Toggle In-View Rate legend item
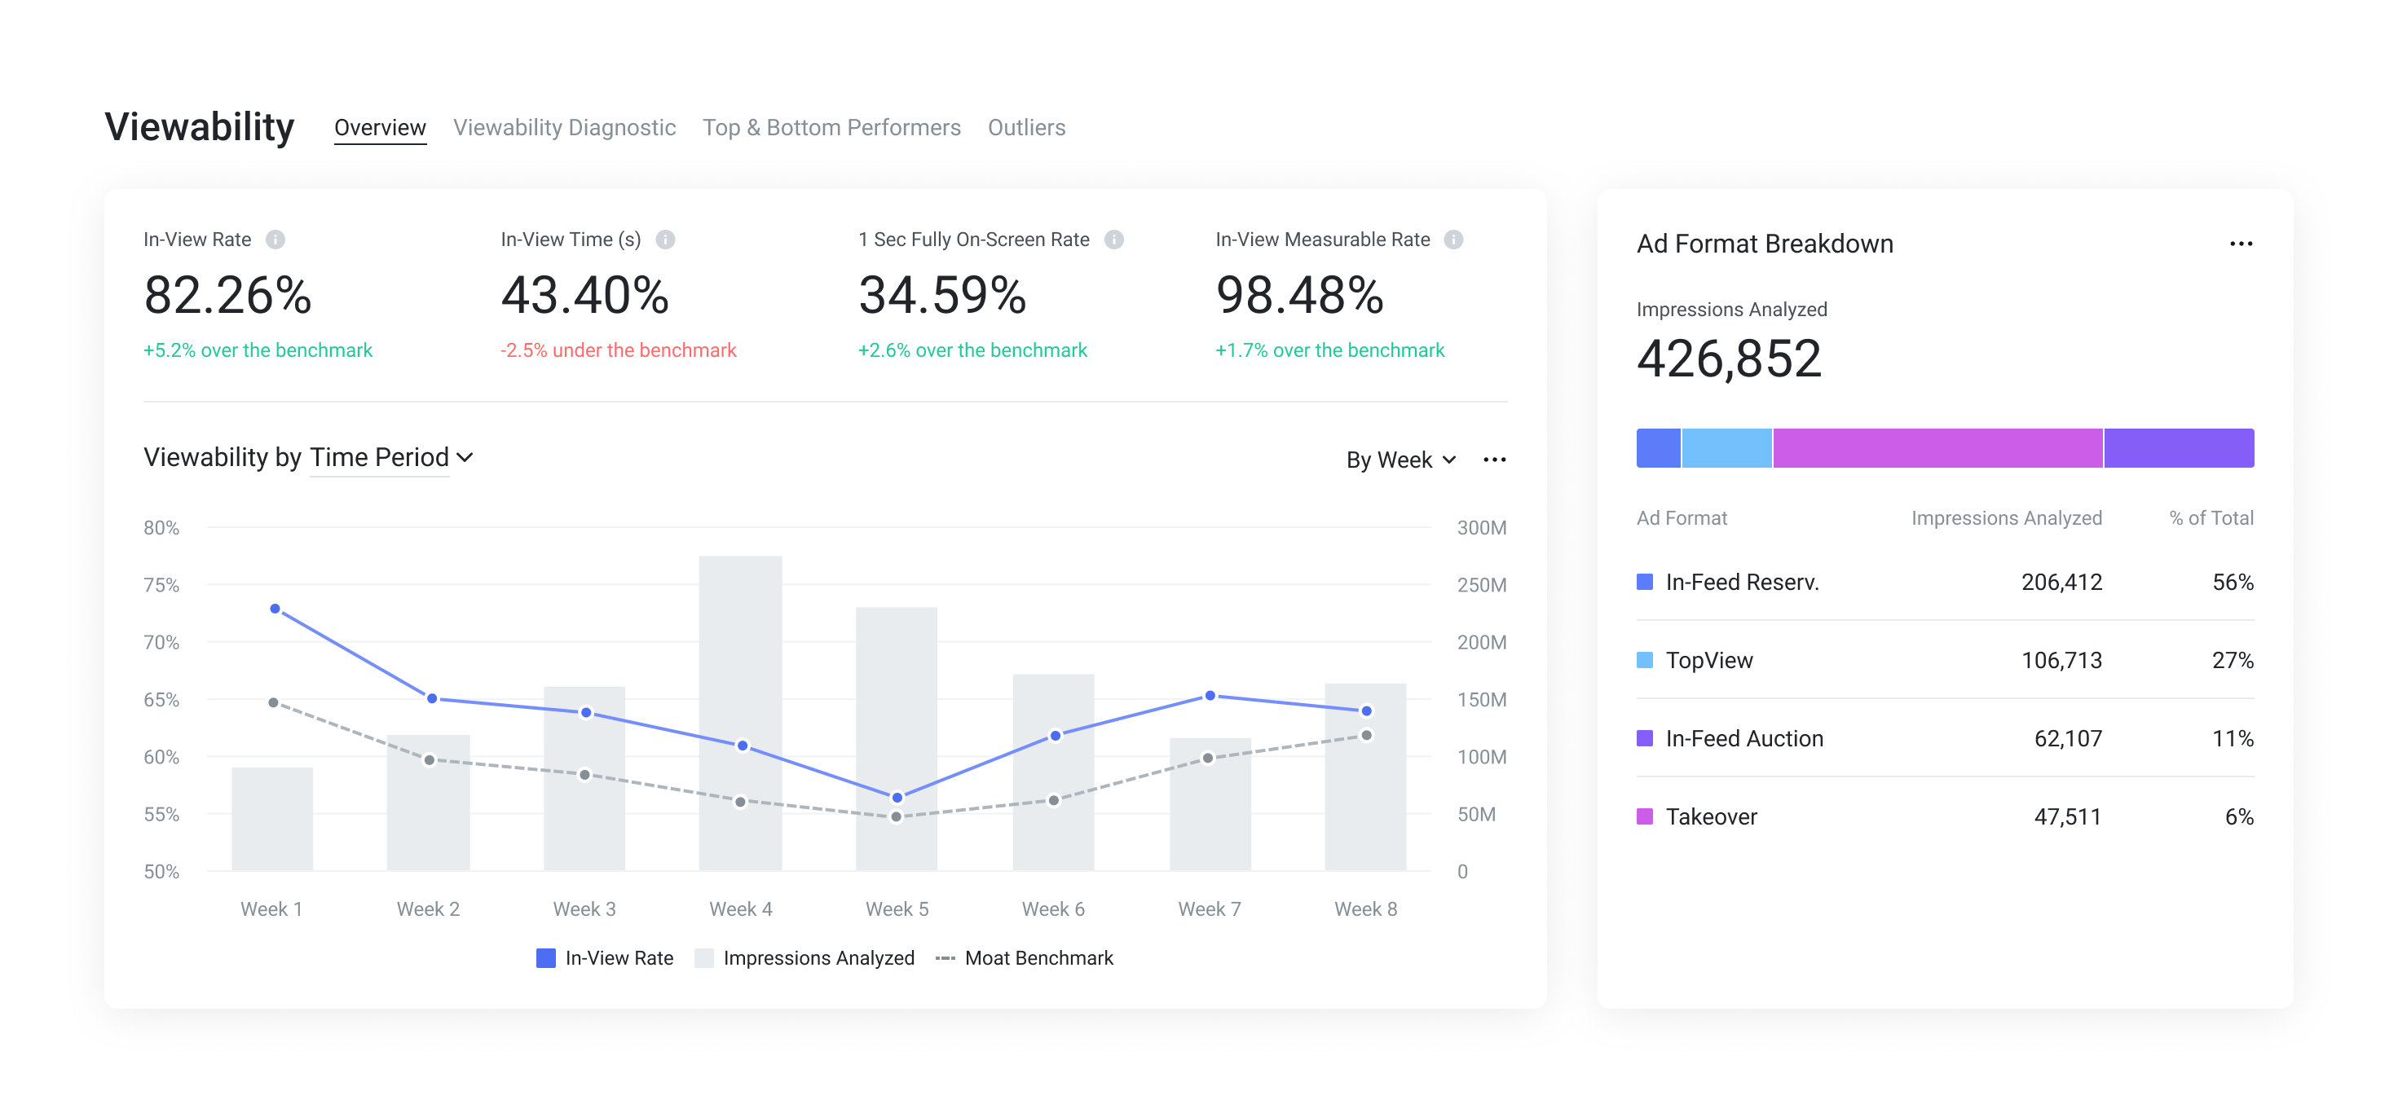The width and height of the screenshot is (2398, 1113). (605, 957)
